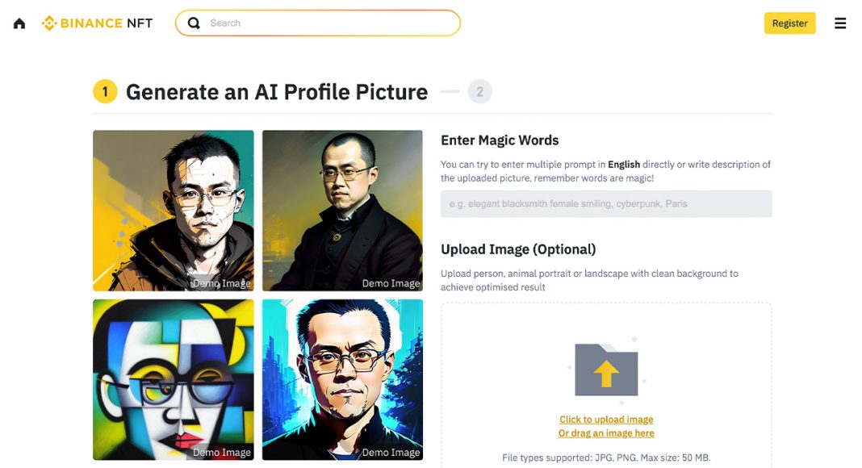The width and height of the screenshot is (862, 468).
Task: Select the dark-suit oil portrait demo image
Action: click(342, 211)
